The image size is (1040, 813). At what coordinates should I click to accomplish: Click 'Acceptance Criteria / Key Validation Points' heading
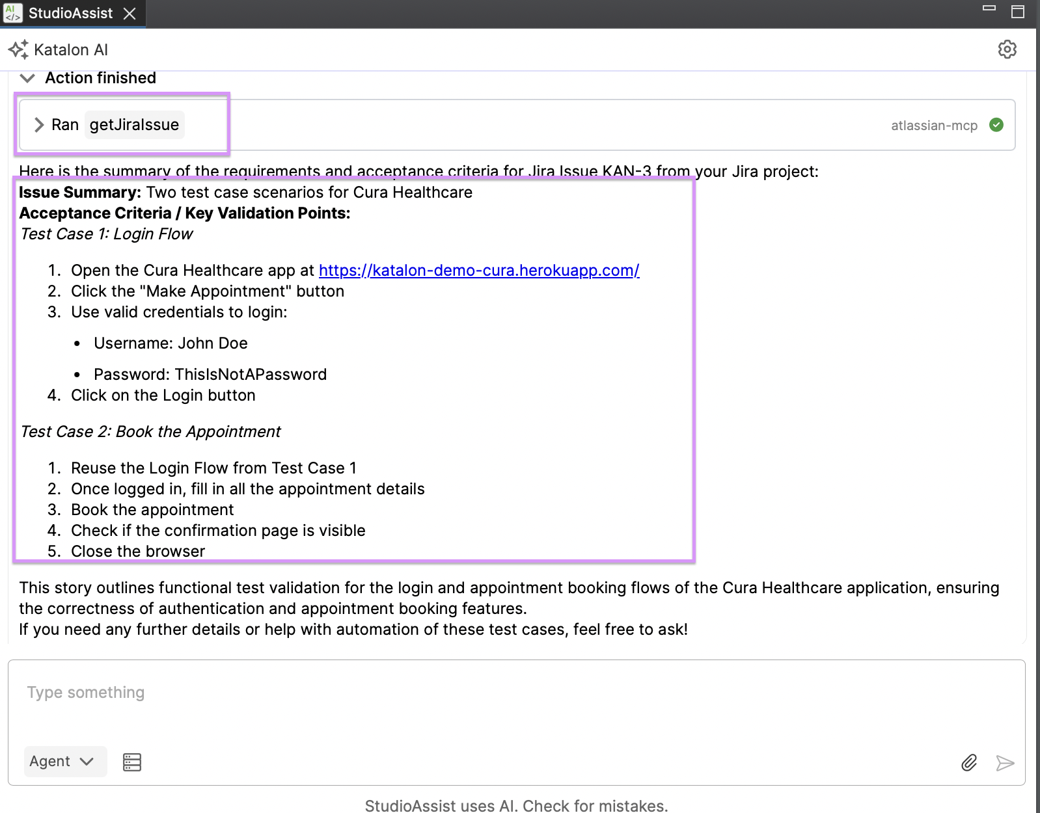[x=185, y=213]
